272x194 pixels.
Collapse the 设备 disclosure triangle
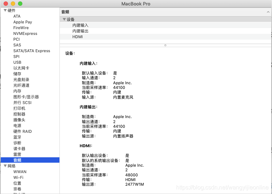tap(64, 19)
